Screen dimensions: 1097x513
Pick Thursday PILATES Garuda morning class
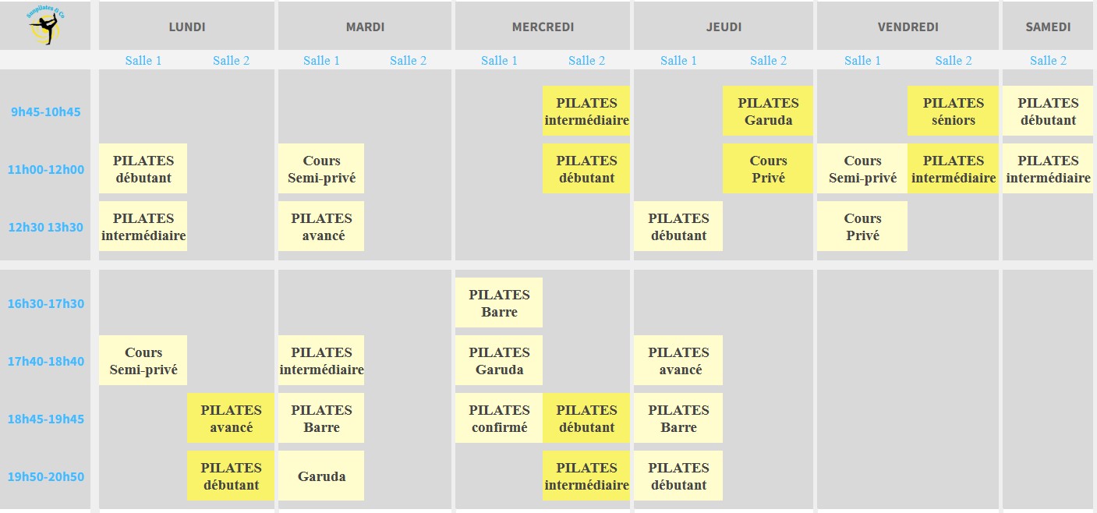click(x=768, y=111)
